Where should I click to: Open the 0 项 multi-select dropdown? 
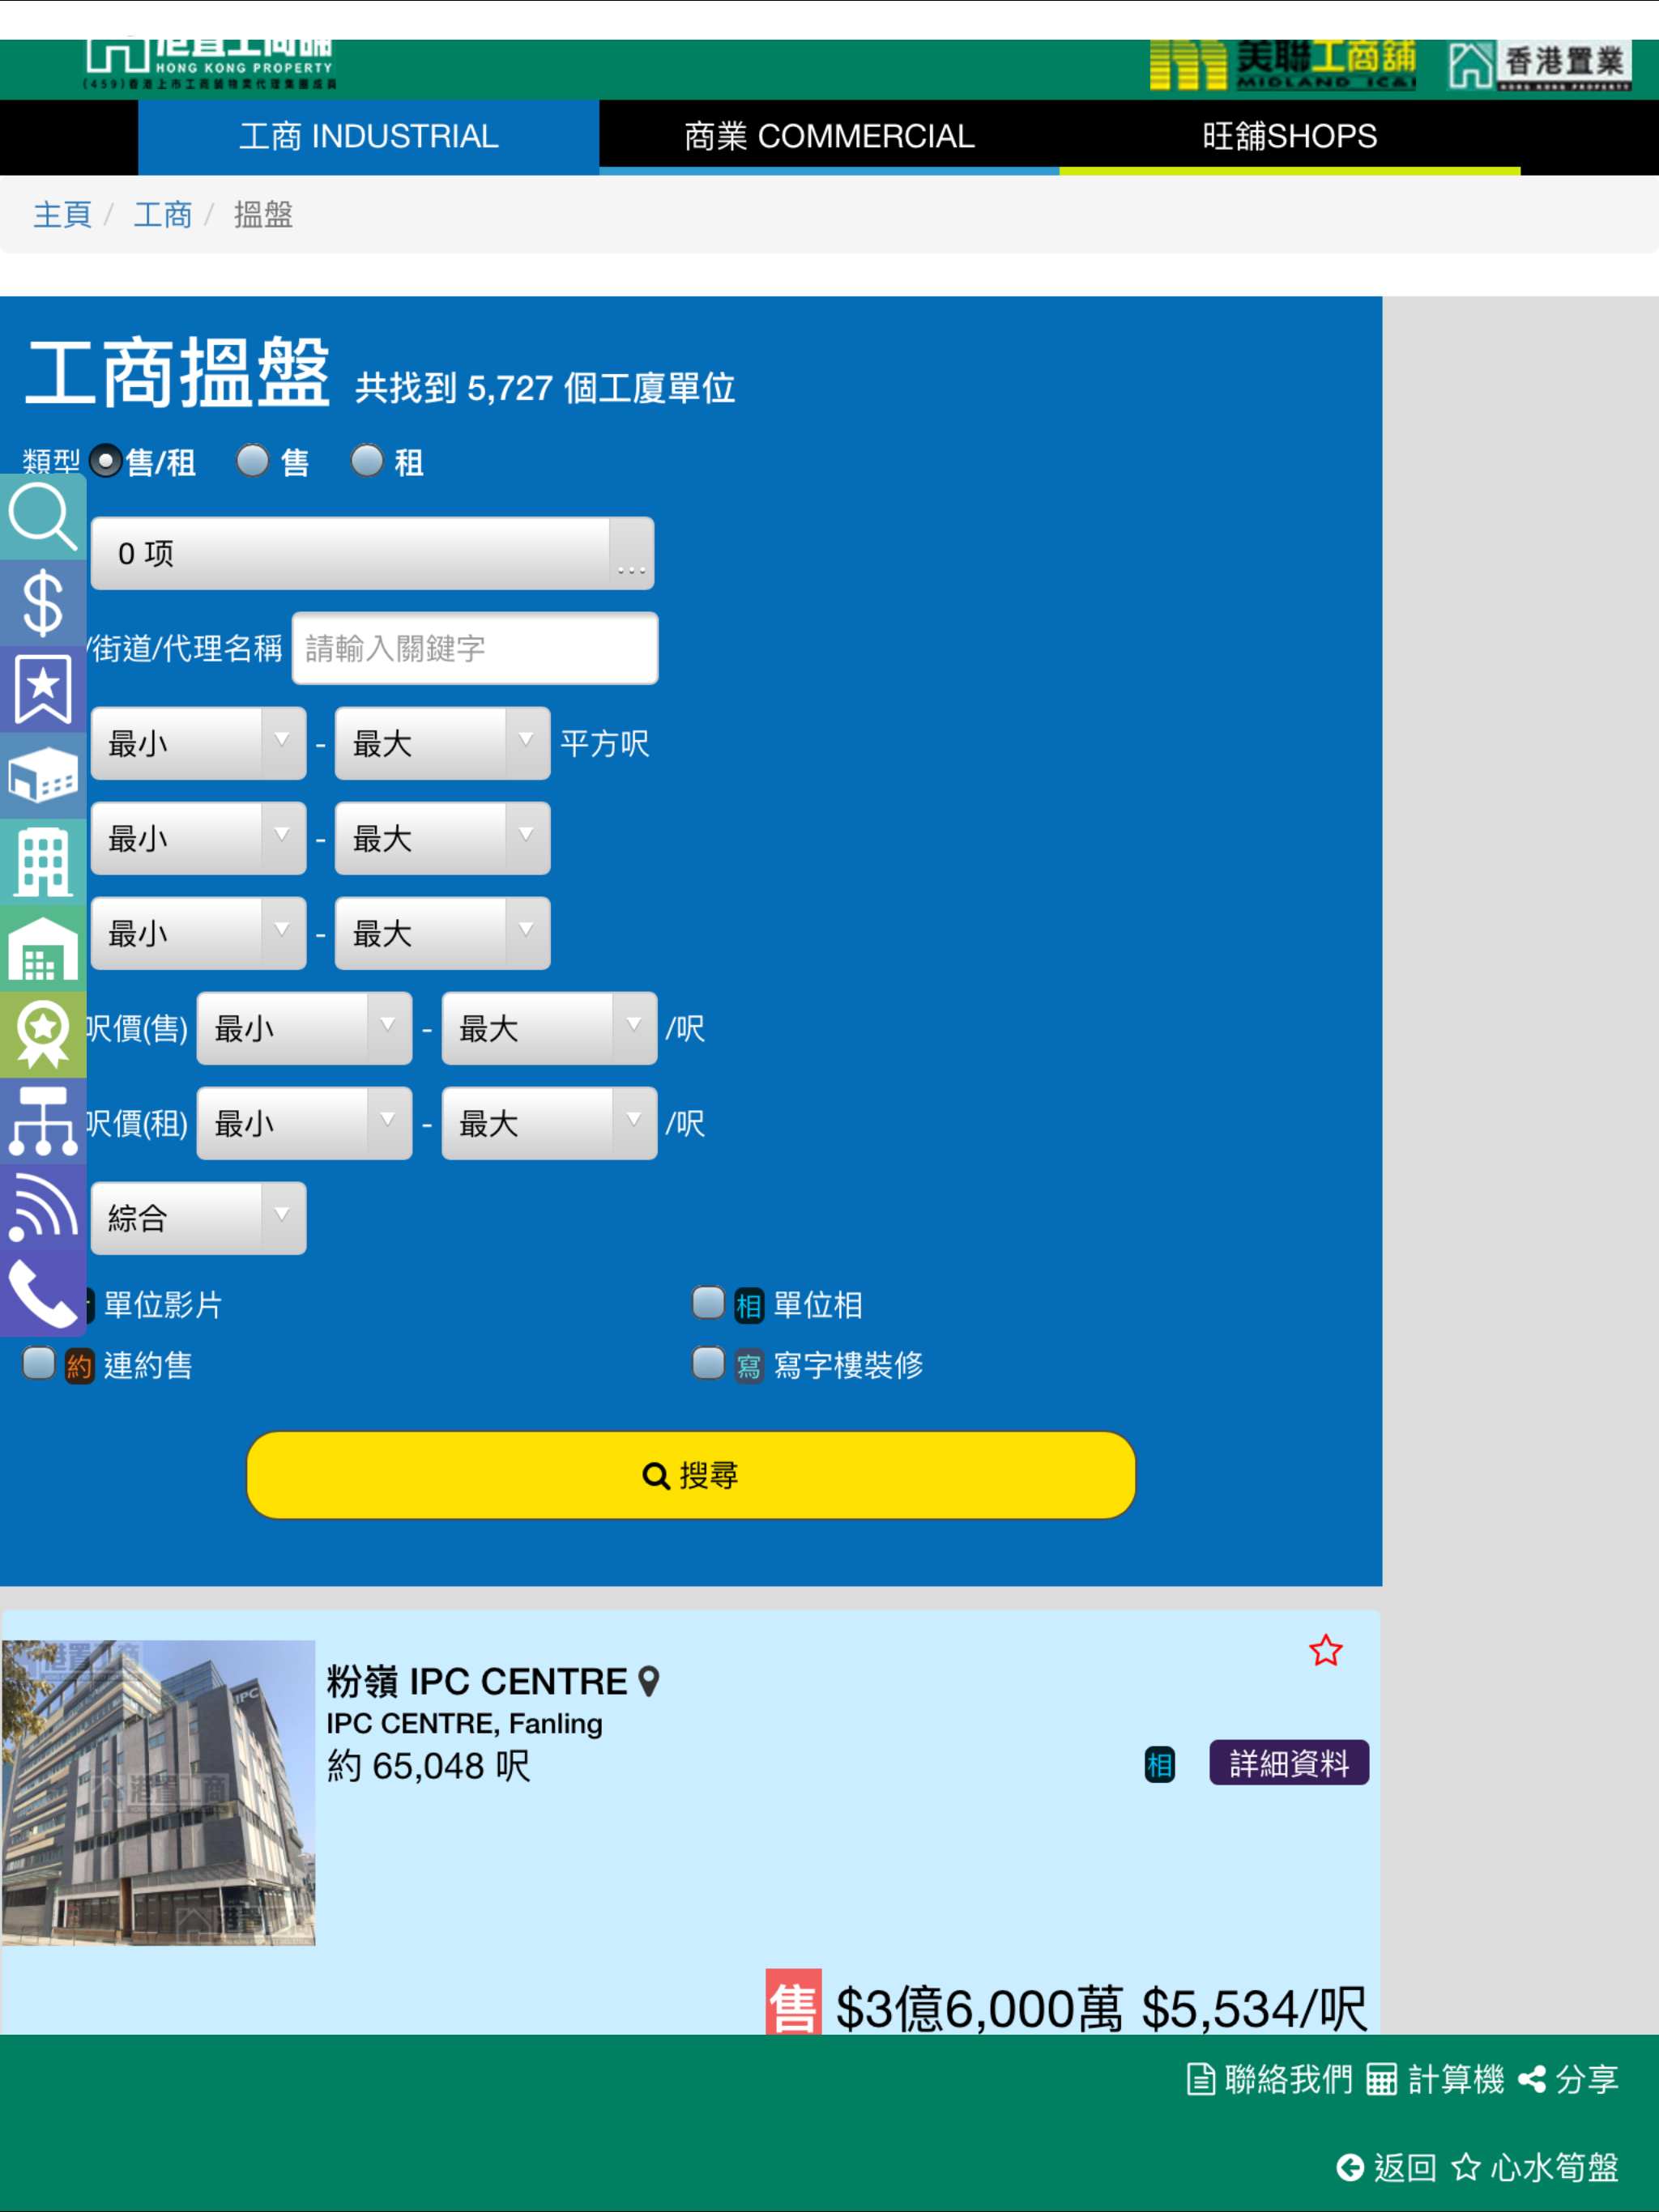(x=373, y=553)
